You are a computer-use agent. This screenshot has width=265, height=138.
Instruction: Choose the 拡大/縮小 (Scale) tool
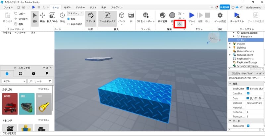click(52, 18)
